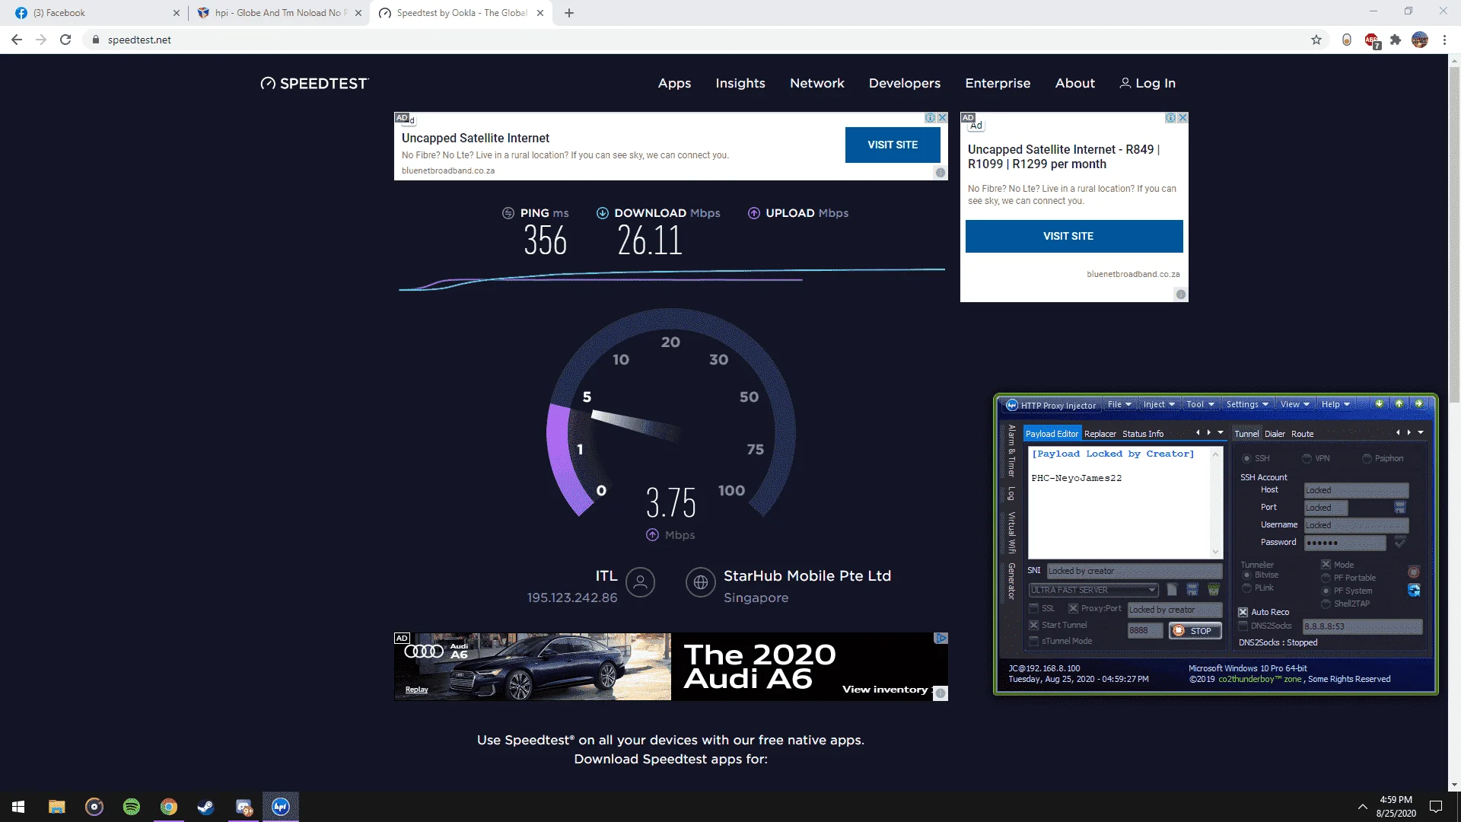The height and width of the screenshot is (822, 1461).
Task: Open the Inject dropdown menu
Action: [x=1159, y=404]
